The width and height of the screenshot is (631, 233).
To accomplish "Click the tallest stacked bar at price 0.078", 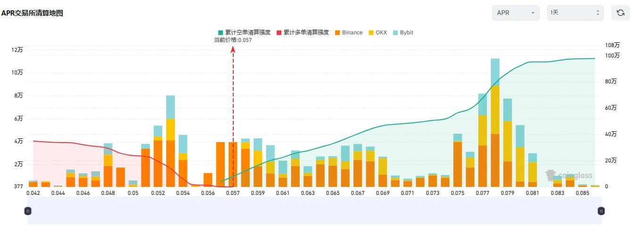I will tap(495, 122).
